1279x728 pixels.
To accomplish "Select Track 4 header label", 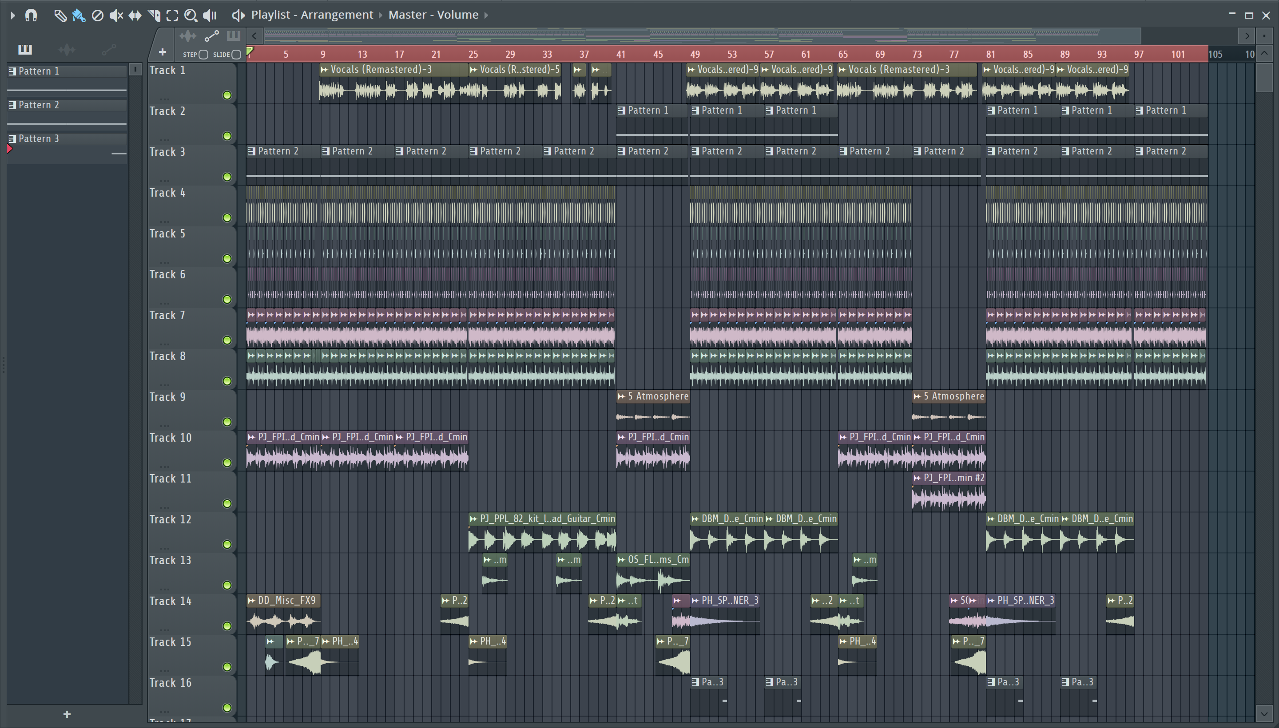I will click(x=167, y=193).
